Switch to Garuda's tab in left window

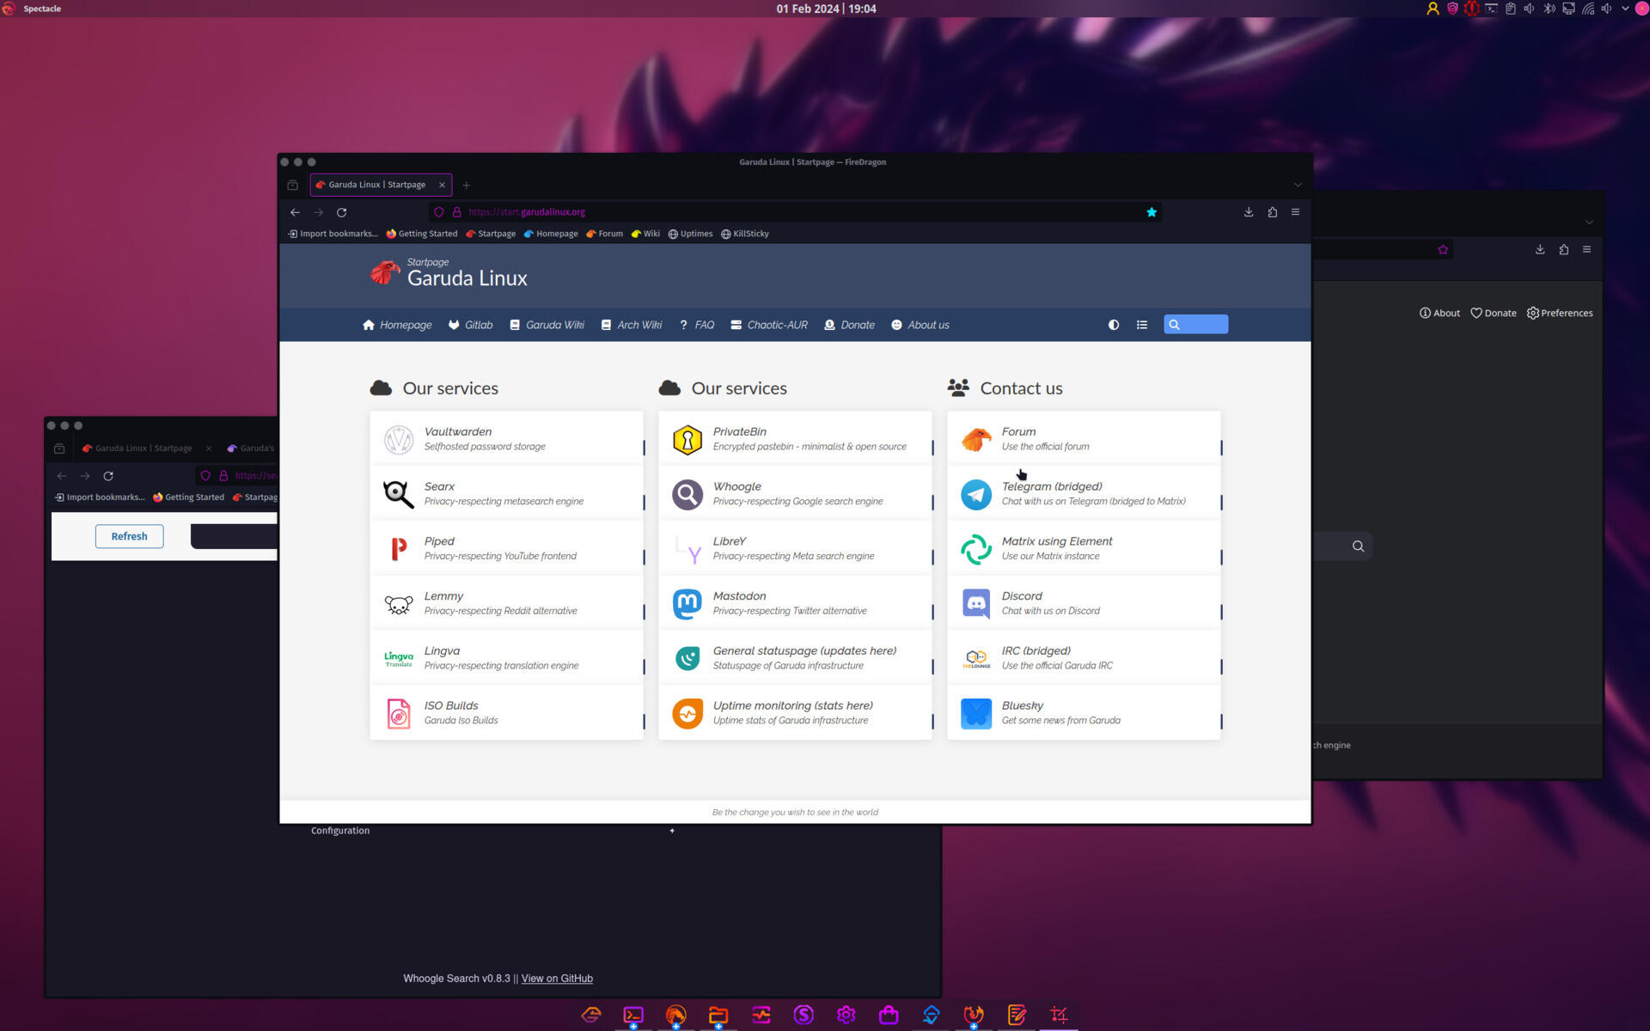tap(251, 448)
